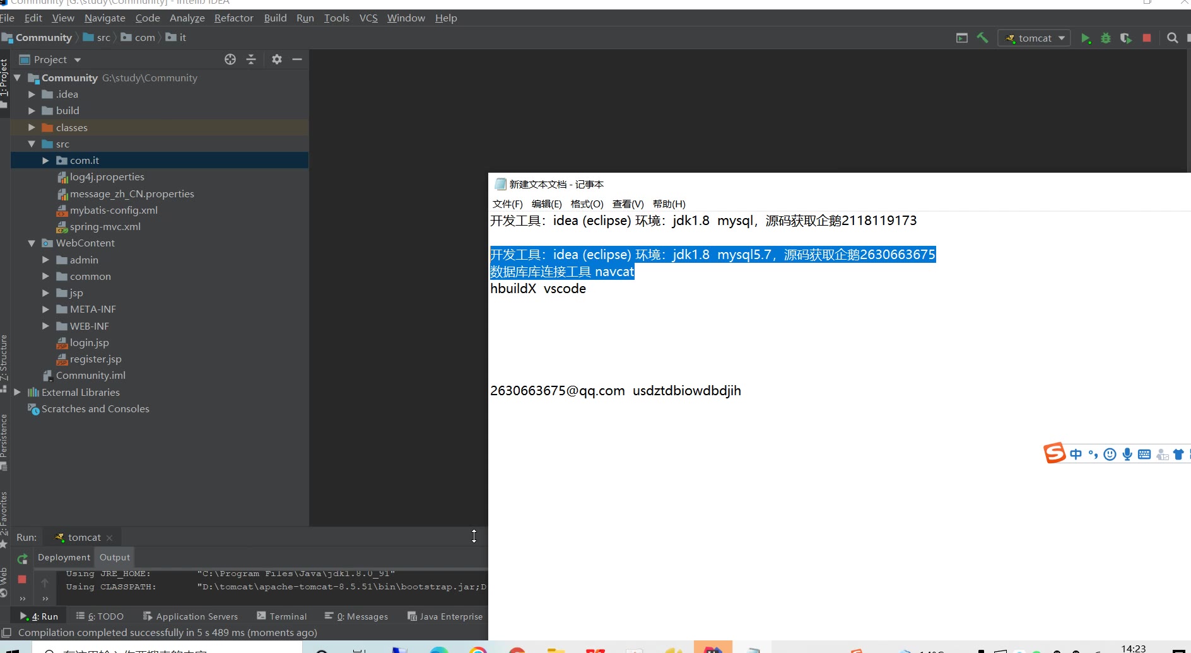Click the run-anything icon left of the hammer
Image resolution: width=1191 pixels, height=653 pixels.
pos(962,38)
